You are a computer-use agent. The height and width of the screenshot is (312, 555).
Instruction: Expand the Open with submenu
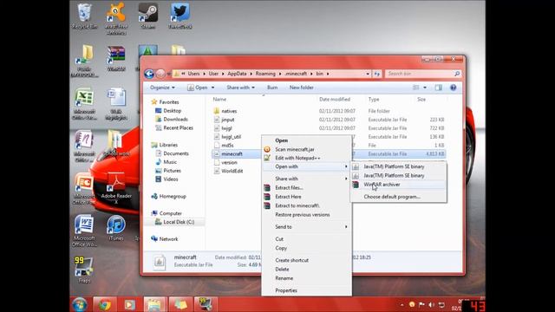pos(306,166)
